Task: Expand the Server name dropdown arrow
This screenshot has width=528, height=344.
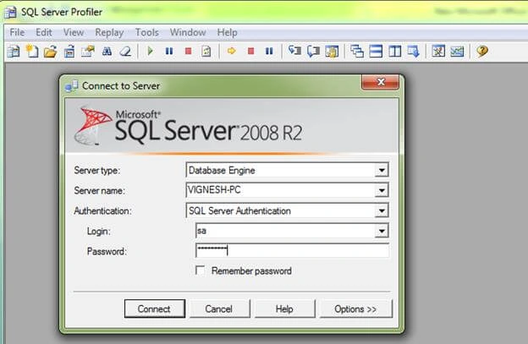Action: [382, 190]
